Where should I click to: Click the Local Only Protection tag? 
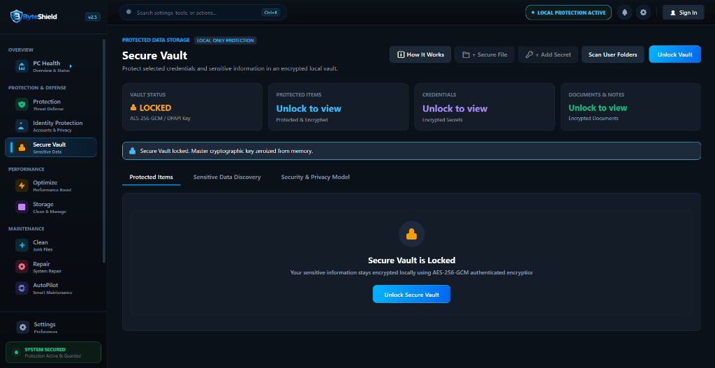point(226,41)
